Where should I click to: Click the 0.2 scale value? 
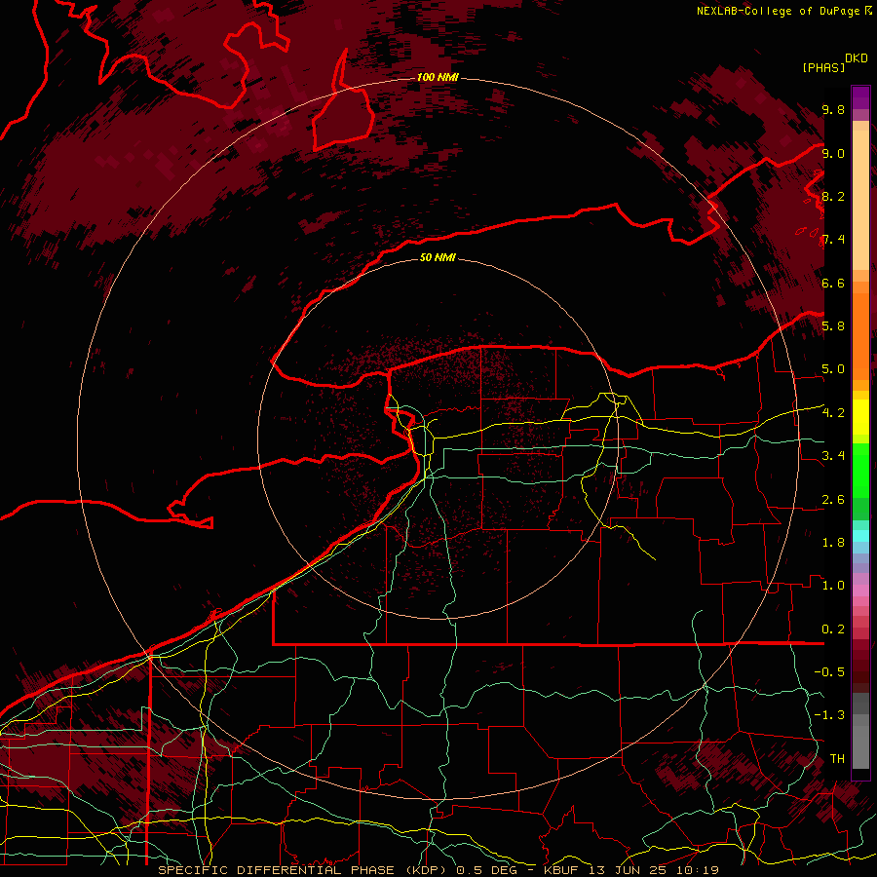click(833, 629)
